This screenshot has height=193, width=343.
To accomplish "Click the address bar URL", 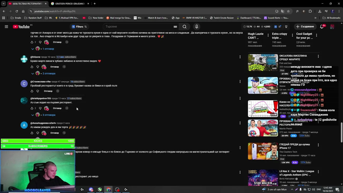I will click(55, 11).
